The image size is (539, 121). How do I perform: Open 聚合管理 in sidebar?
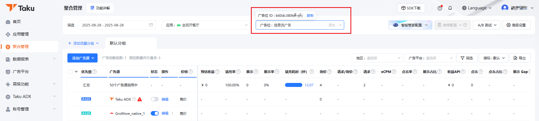[x=30, y=47]
